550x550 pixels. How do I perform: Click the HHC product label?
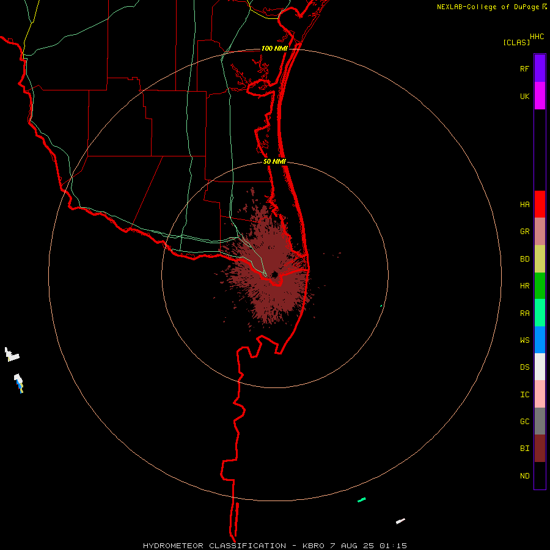537,37
